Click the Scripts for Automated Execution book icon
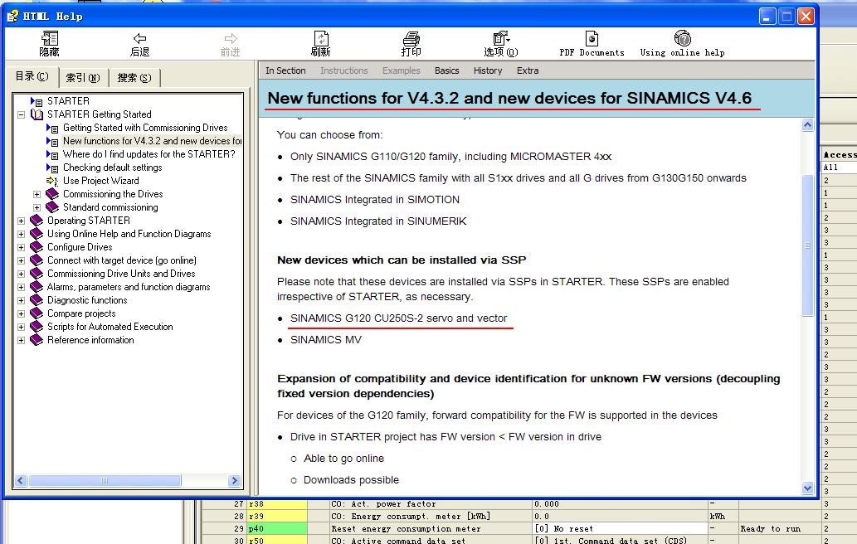Screen dimensions: 857x544 click(37, 327)
